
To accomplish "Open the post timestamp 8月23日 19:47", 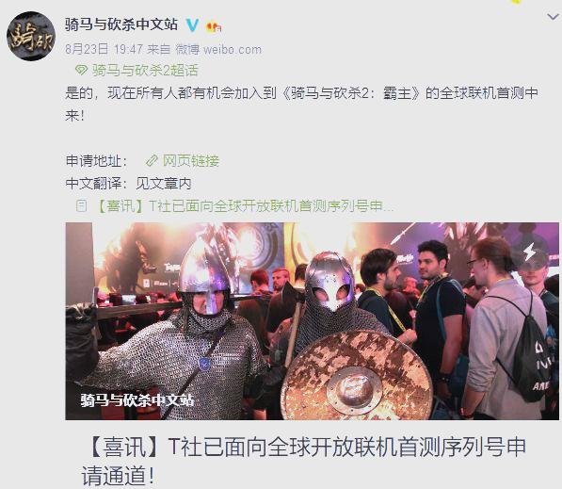I will (x=104, y=49).
